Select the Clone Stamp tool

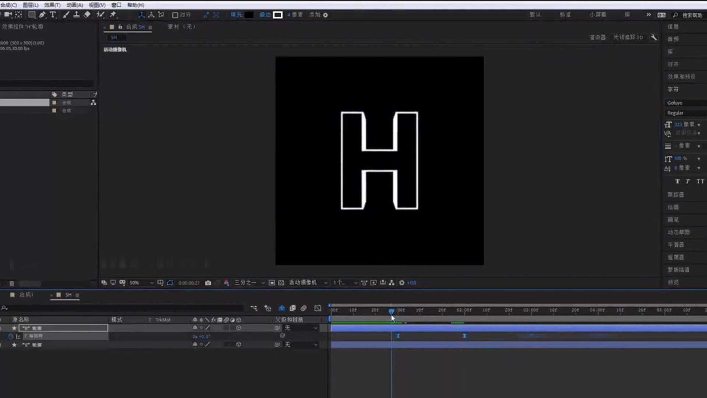click(77, 15)
